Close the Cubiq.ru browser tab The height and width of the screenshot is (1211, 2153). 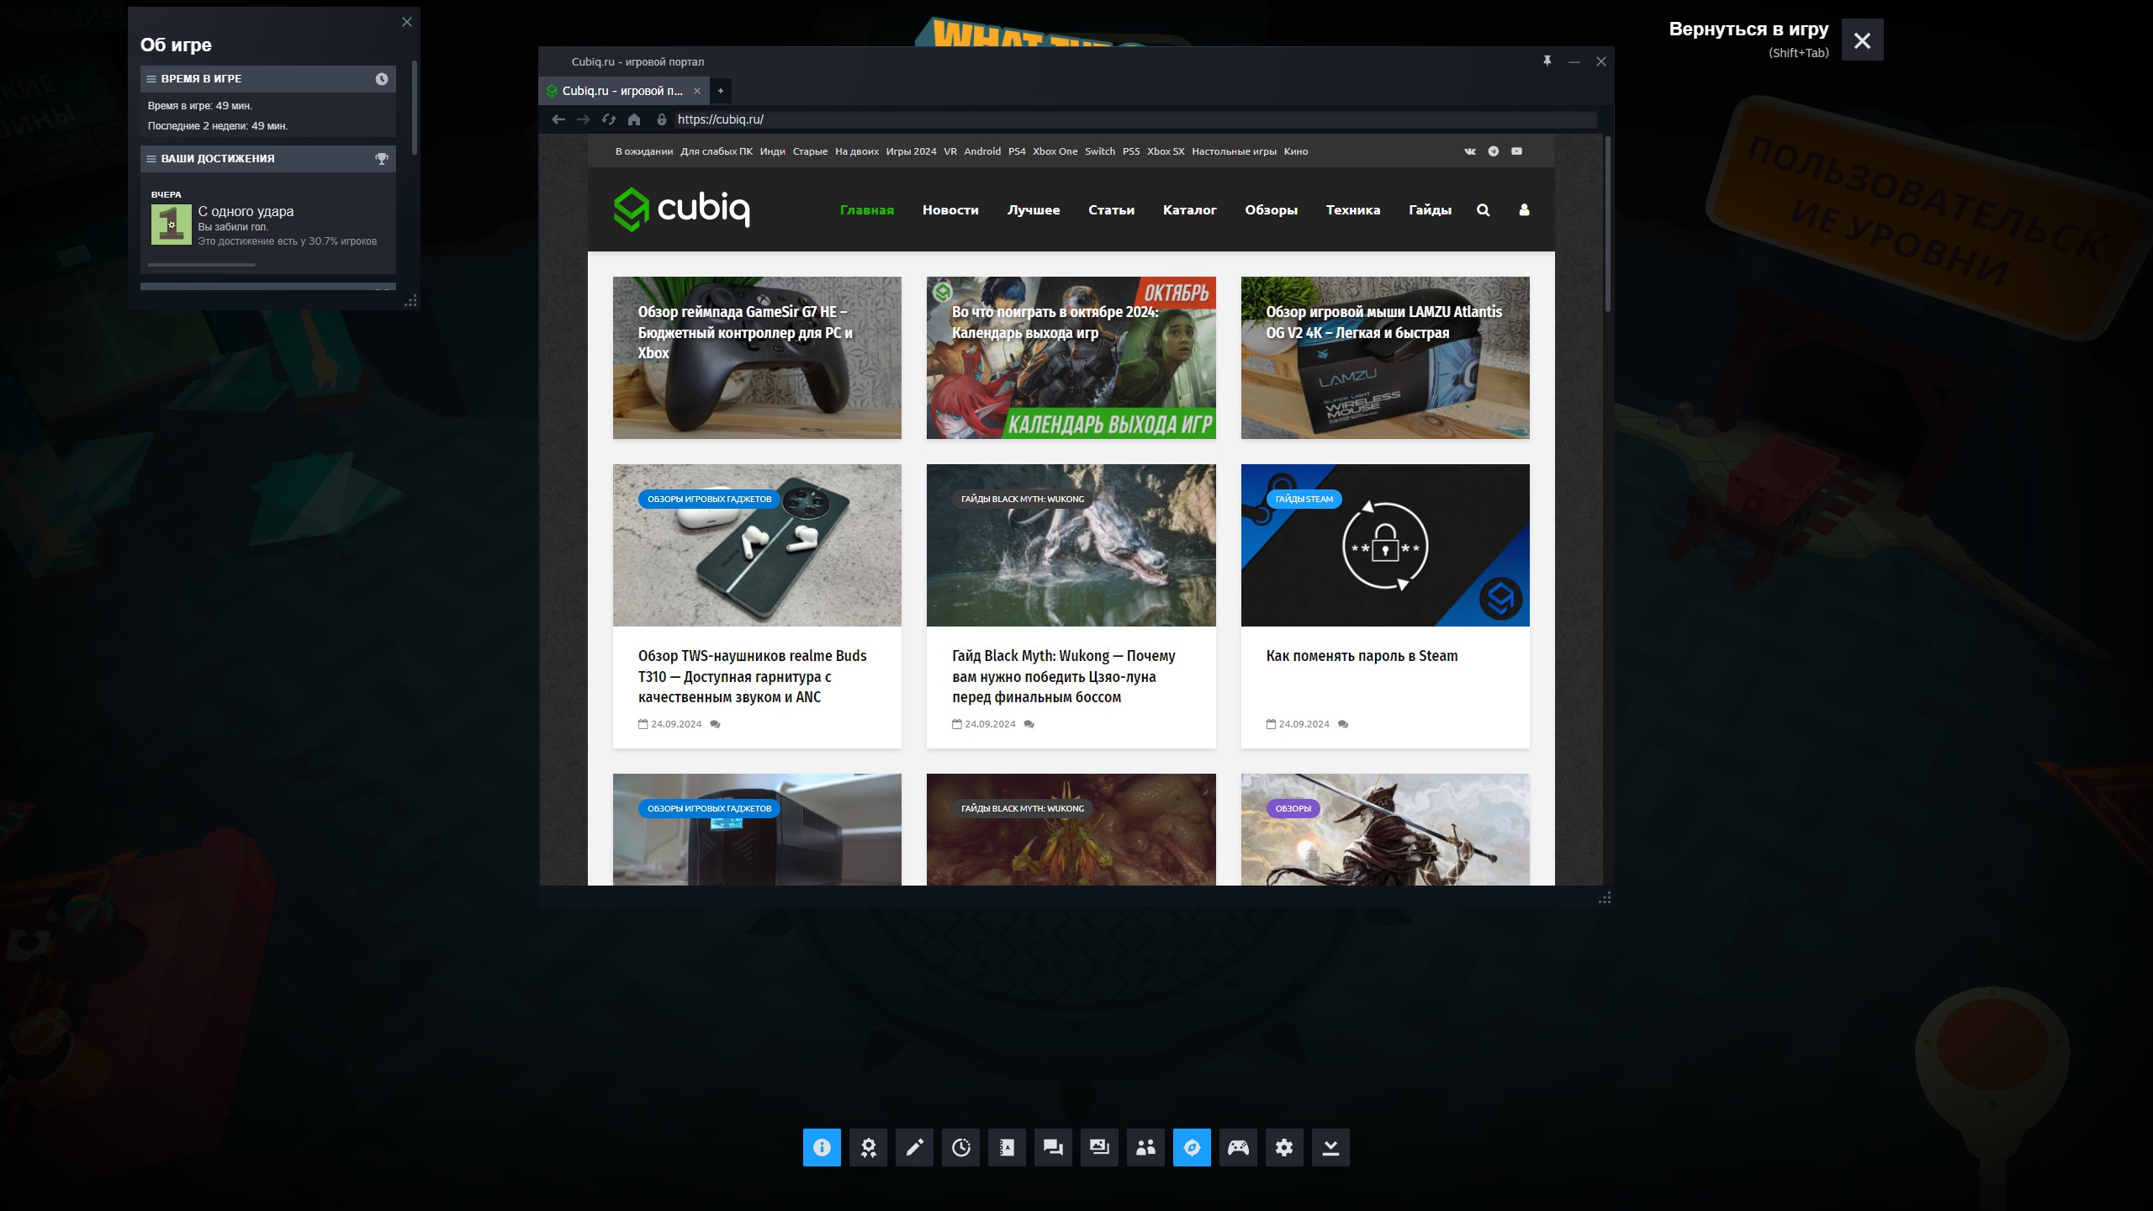pos(697,91)
